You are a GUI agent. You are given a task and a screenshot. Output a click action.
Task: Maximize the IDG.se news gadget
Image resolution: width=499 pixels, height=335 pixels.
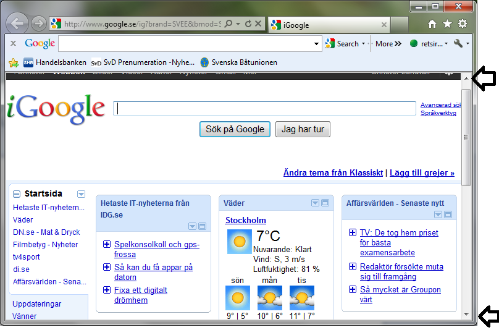pyautogui.click(x=202, y=226)
